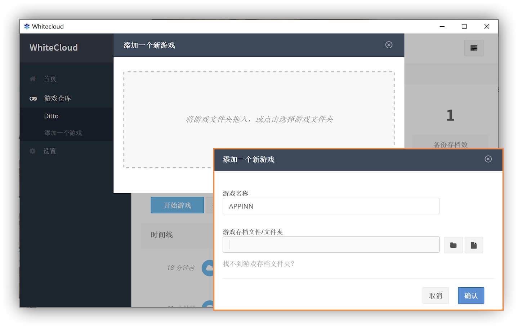
Task: Open 首页 in the sidebar
Action: [50, 79]
